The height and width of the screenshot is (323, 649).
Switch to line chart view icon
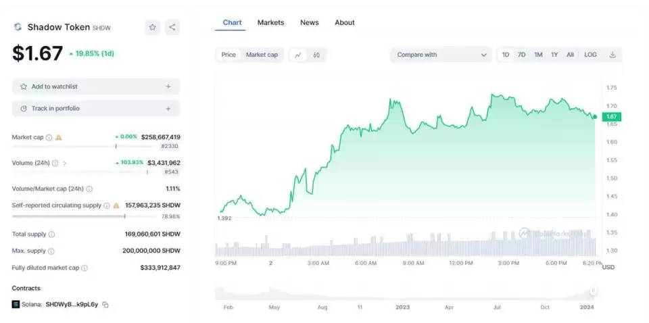click(x=297, y=55)
